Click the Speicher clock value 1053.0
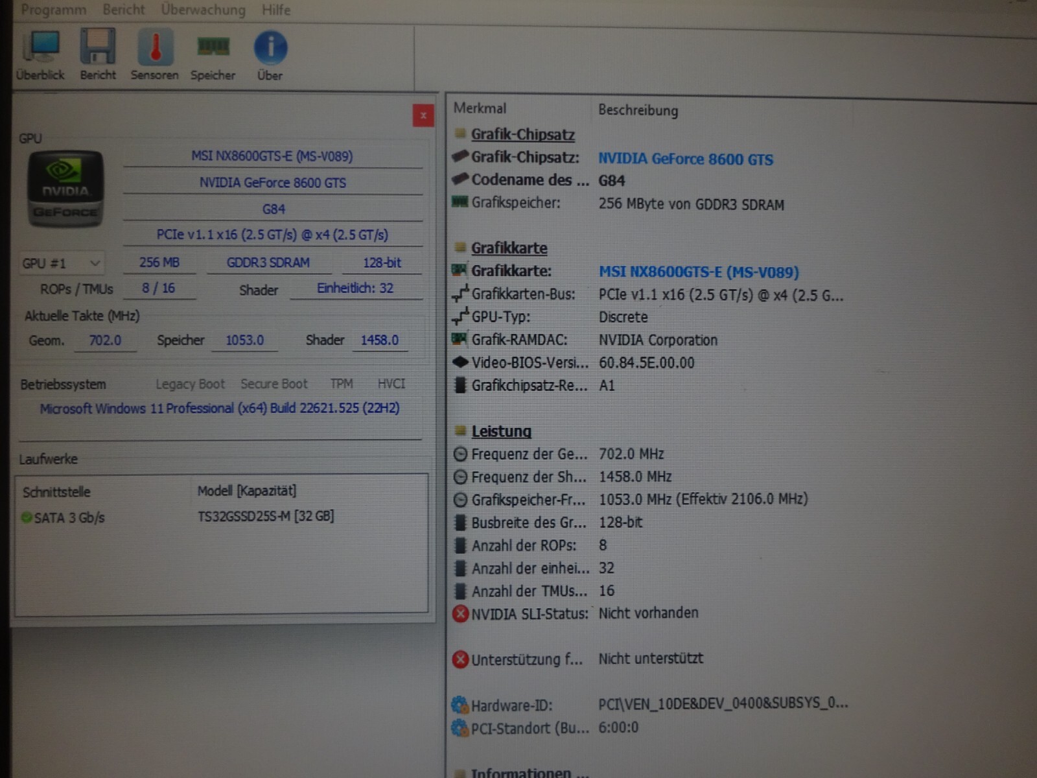The width and height of the screenshot is (1037, 778). 244,340
